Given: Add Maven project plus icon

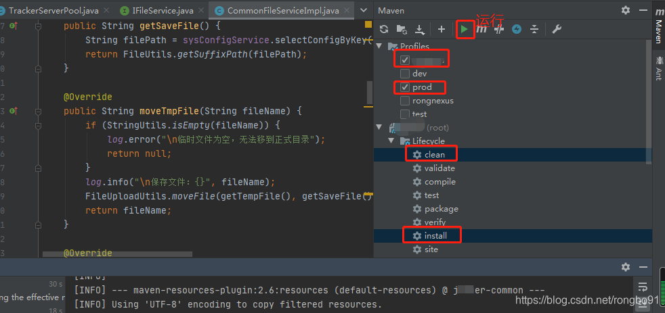Looking at the screenshot, I should coord(442,29).
